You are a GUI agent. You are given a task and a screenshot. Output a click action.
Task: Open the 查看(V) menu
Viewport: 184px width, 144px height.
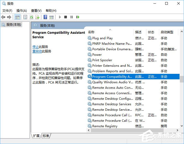pyautogui.click(x=36, y=11)
